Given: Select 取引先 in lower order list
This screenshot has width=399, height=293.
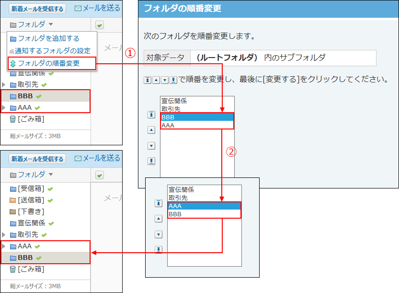Looking at the screenshot, I should click(x=204, y=198).
